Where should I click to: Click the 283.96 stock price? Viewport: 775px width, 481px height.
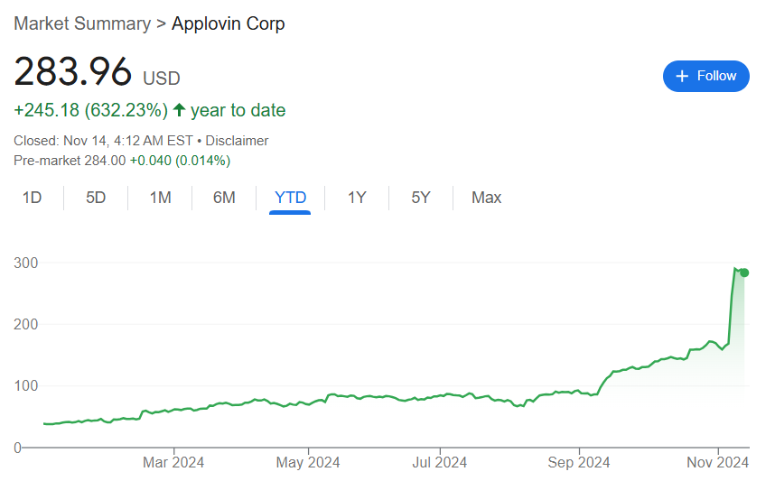[73, 72]
